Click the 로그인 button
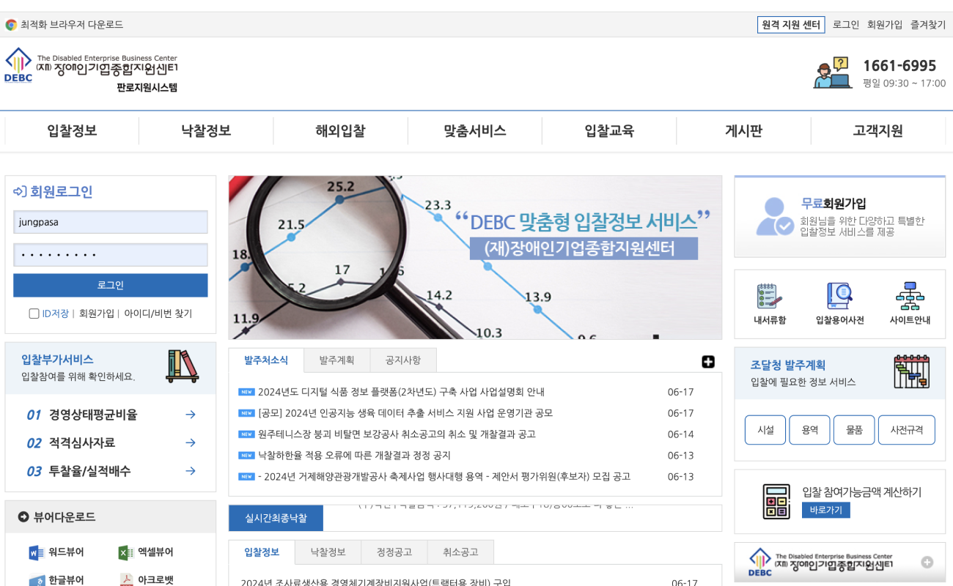The image size is (953, 586). click(x=110, y=285)
